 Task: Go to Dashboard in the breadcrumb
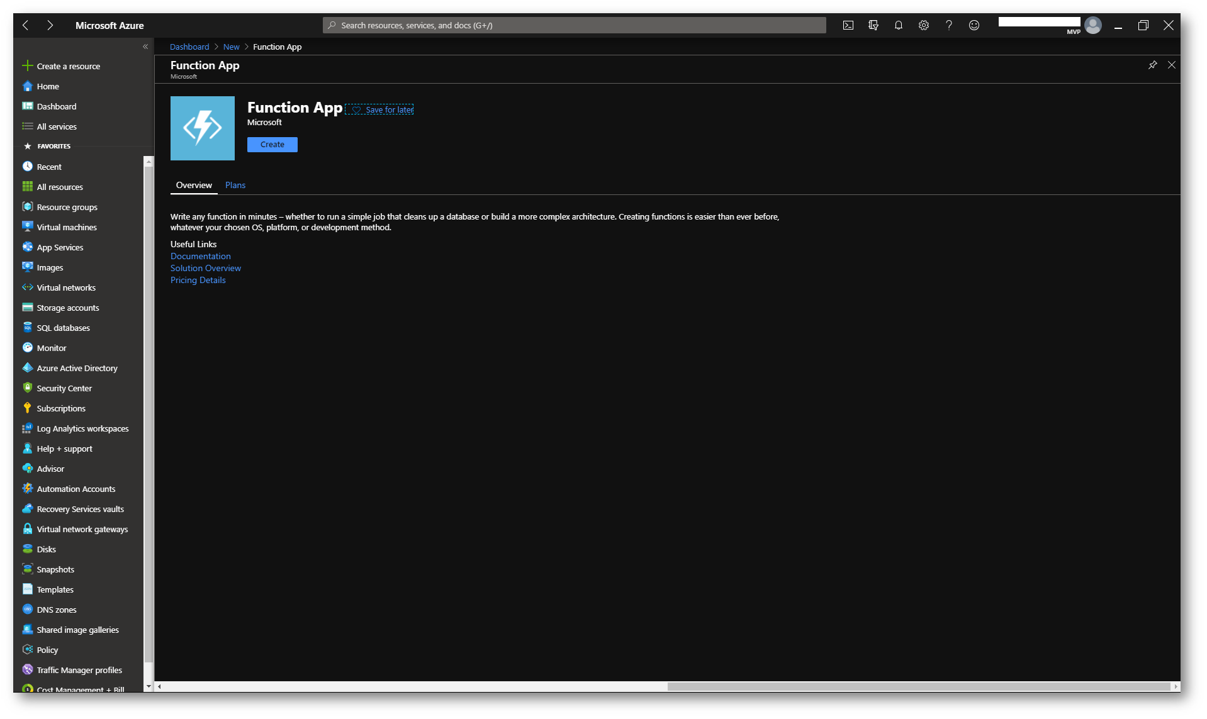(189, 47)
